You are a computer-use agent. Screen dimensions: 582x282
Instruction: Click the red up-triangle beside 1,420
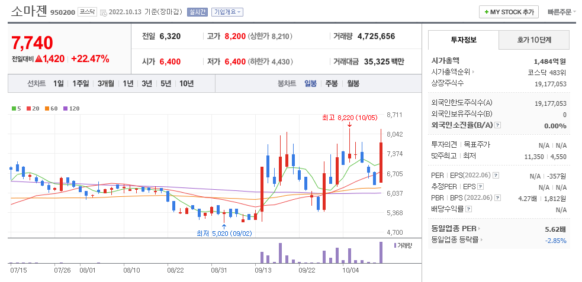[x=38, y=59]
